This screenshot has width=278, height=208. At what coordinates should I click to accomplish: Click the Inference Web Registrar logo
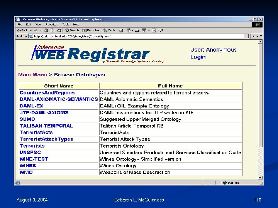pyautogui.click(x=98, y=53)
